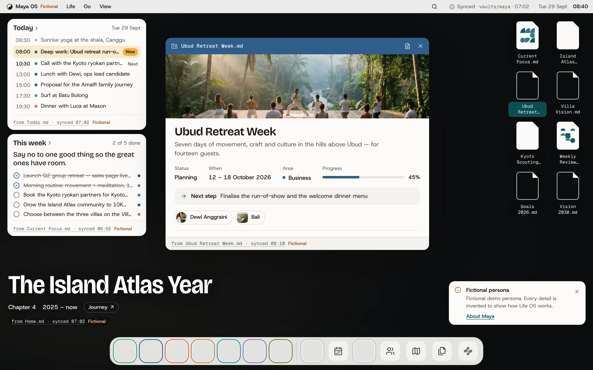
Task: Check off Grow the Island Atlas community
Action: [16, 205]
